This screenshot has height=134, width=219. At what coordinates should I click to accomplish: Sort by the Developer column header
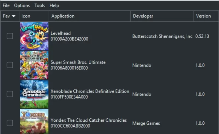click(x=162, y=16)
